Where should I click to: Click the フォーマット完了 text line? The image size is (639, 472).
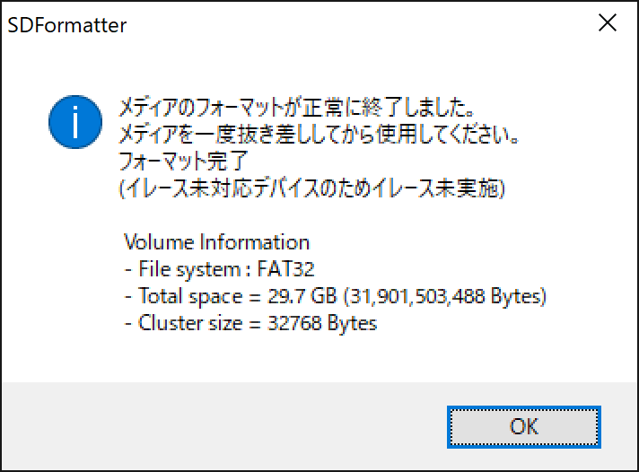click(x=182, y=163)
